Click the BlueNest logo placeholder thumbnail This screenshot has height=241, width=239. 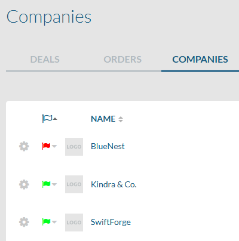(x=74, y=147)
